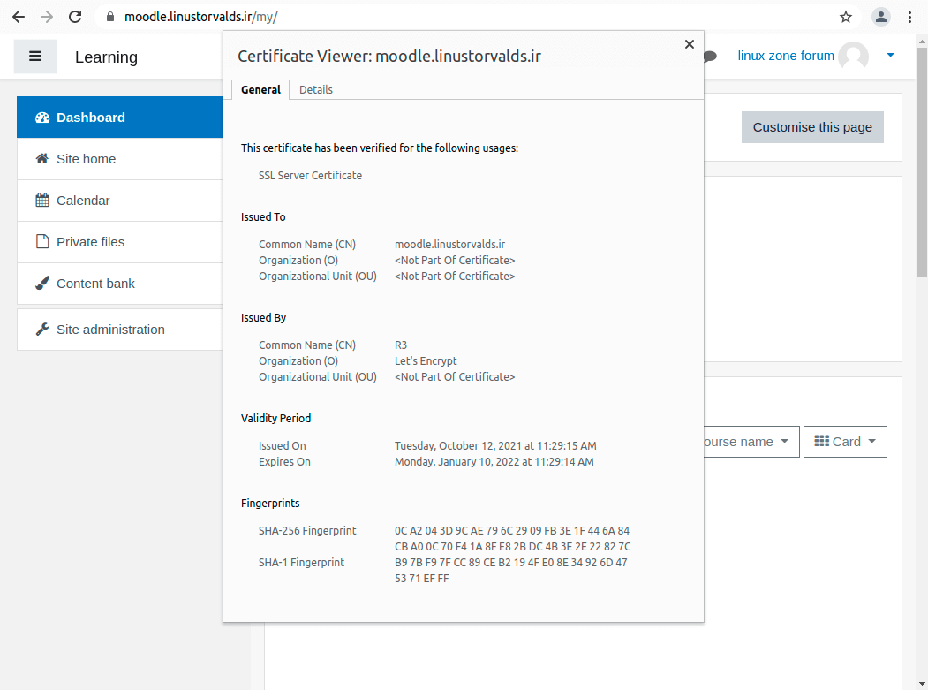
Task: Open the browser three-dot menu
Action: tap(909, 17)
